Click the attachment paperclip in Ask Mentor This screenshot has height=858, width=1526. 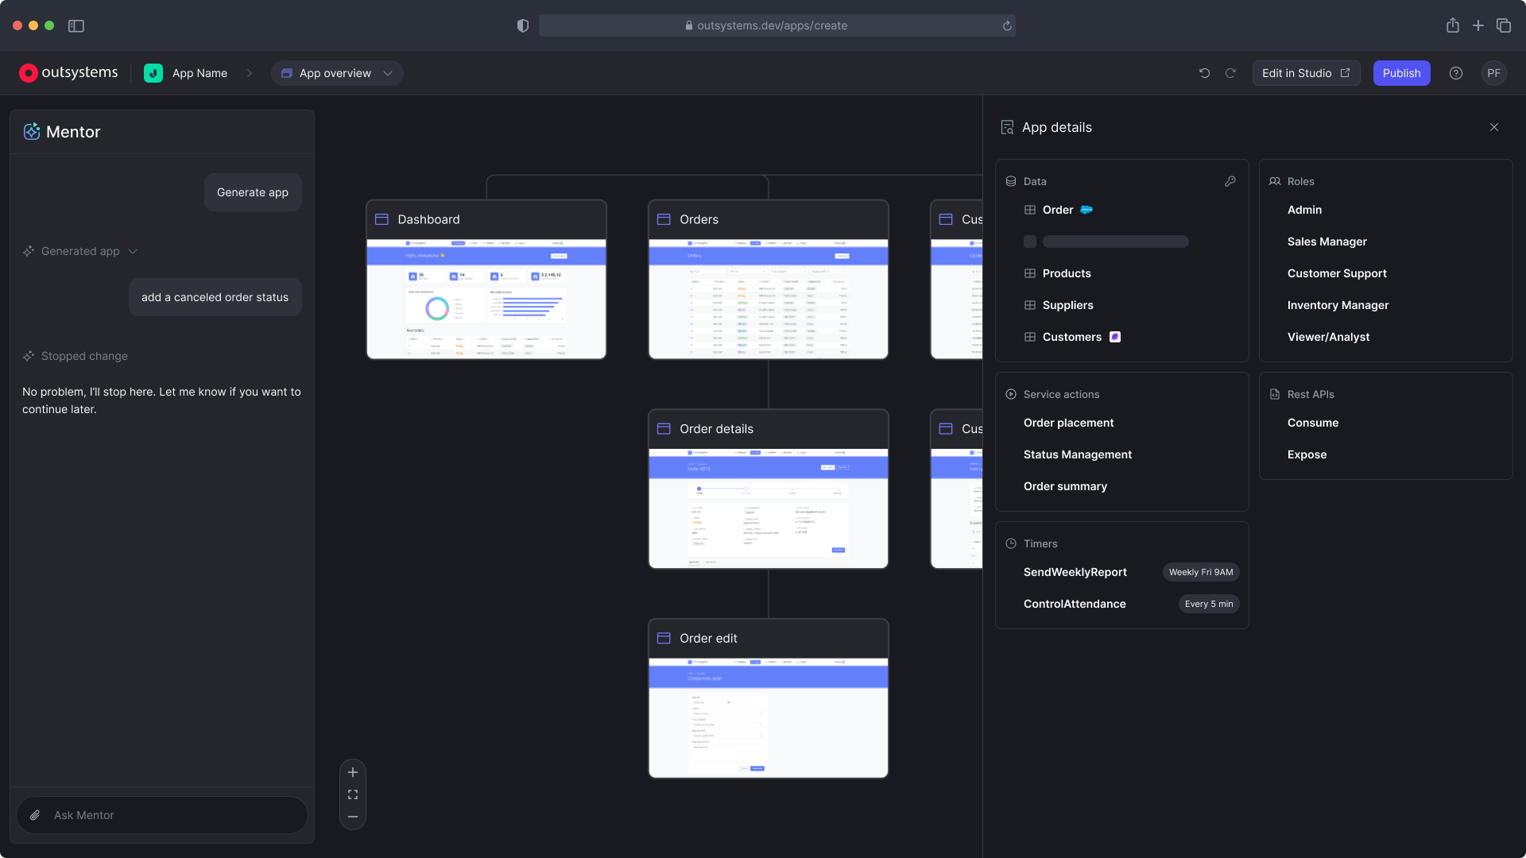click(x=35, y=815)
